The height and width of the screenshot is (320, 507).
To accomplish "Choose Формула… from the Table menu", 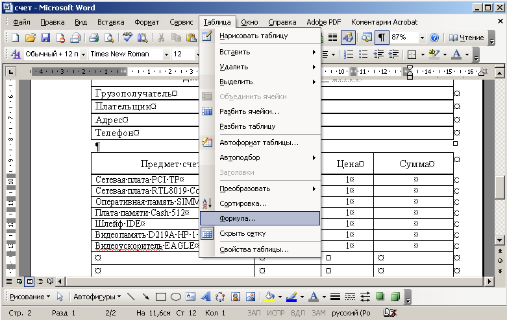I will [260, 218].
